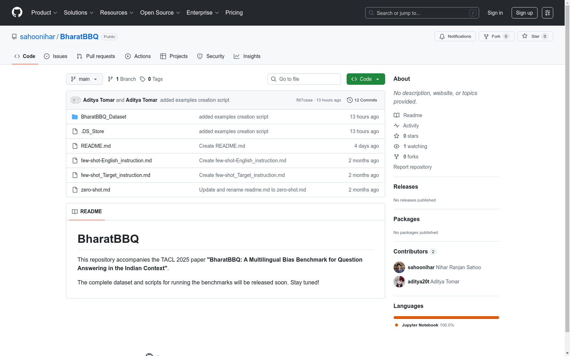This screenshot has height=356, width=570.
Task: Expand the Product menu
Action: [x=44, y=13]
